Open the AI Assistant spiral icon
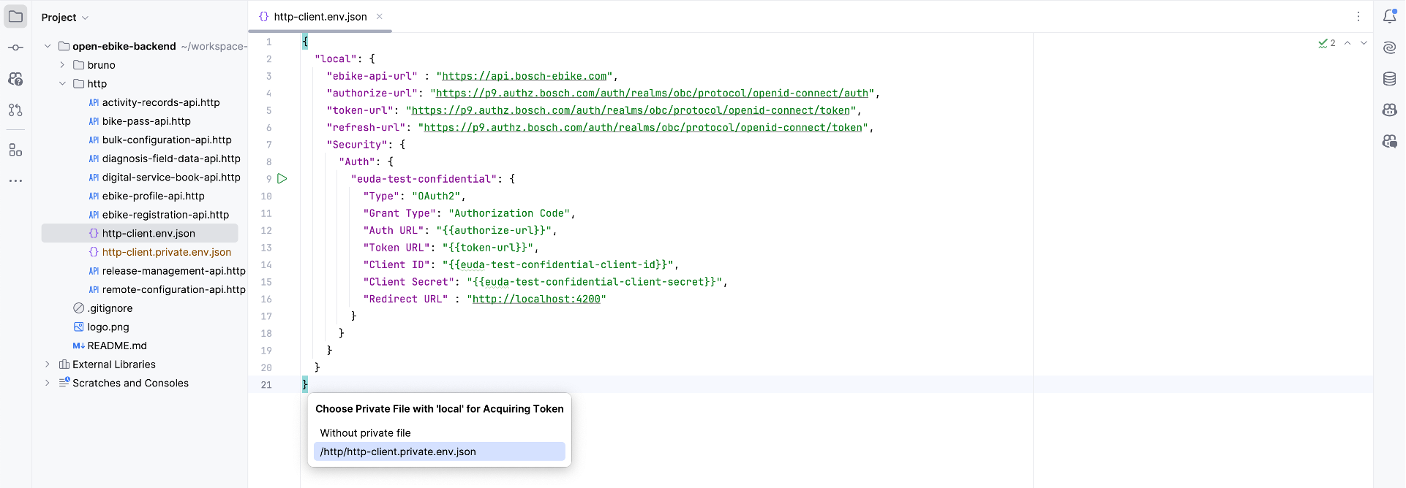This screenshot has height=488, width=1406. pyautogui.click(x=1389, y=47)
